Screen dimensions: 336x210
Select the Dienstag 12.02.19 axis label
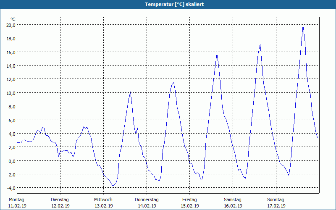pyautogui.click(x=60, y=203)
